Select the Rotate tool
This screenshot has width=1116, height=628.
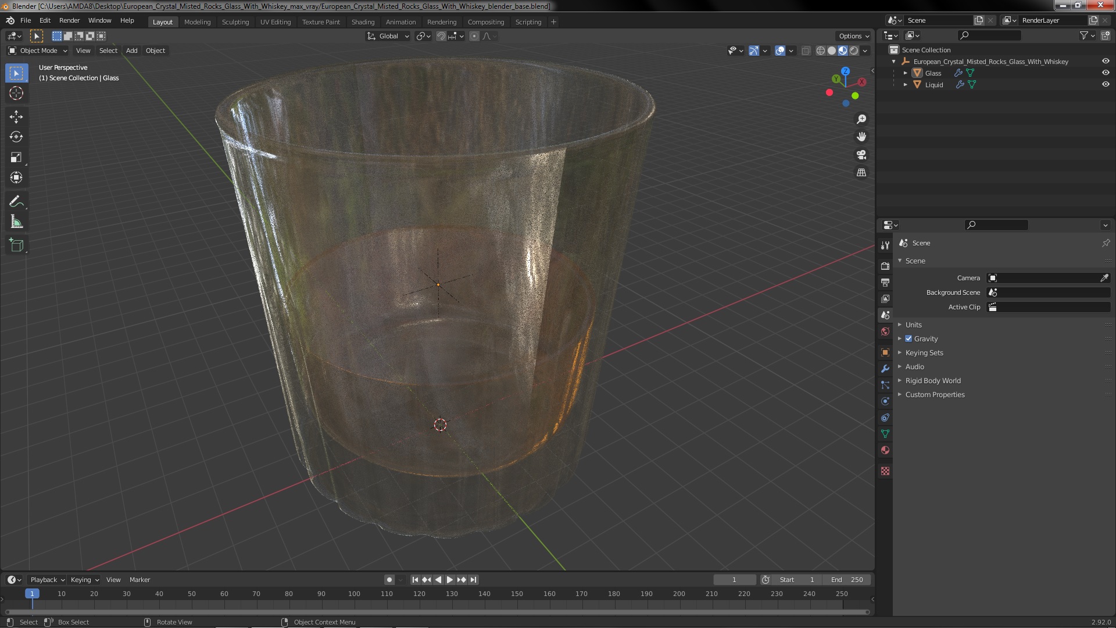pyautogui.click(x=16, y=137)
